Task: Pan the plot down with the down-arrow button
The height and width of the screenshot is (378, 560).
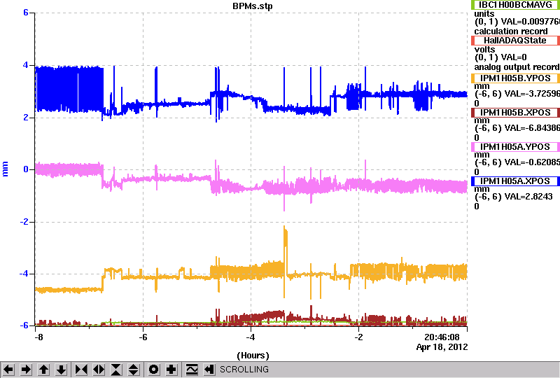Action: pyautogui.click(x=62, y=370)
